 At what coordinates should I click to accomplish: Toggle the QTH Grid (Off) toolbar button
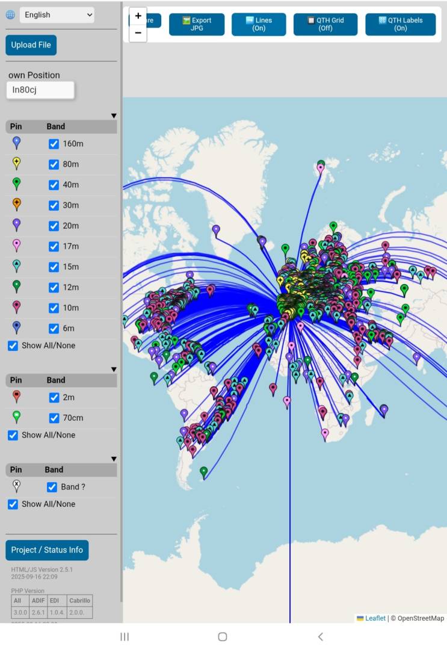pyautogui.click(x=325, y=25)
